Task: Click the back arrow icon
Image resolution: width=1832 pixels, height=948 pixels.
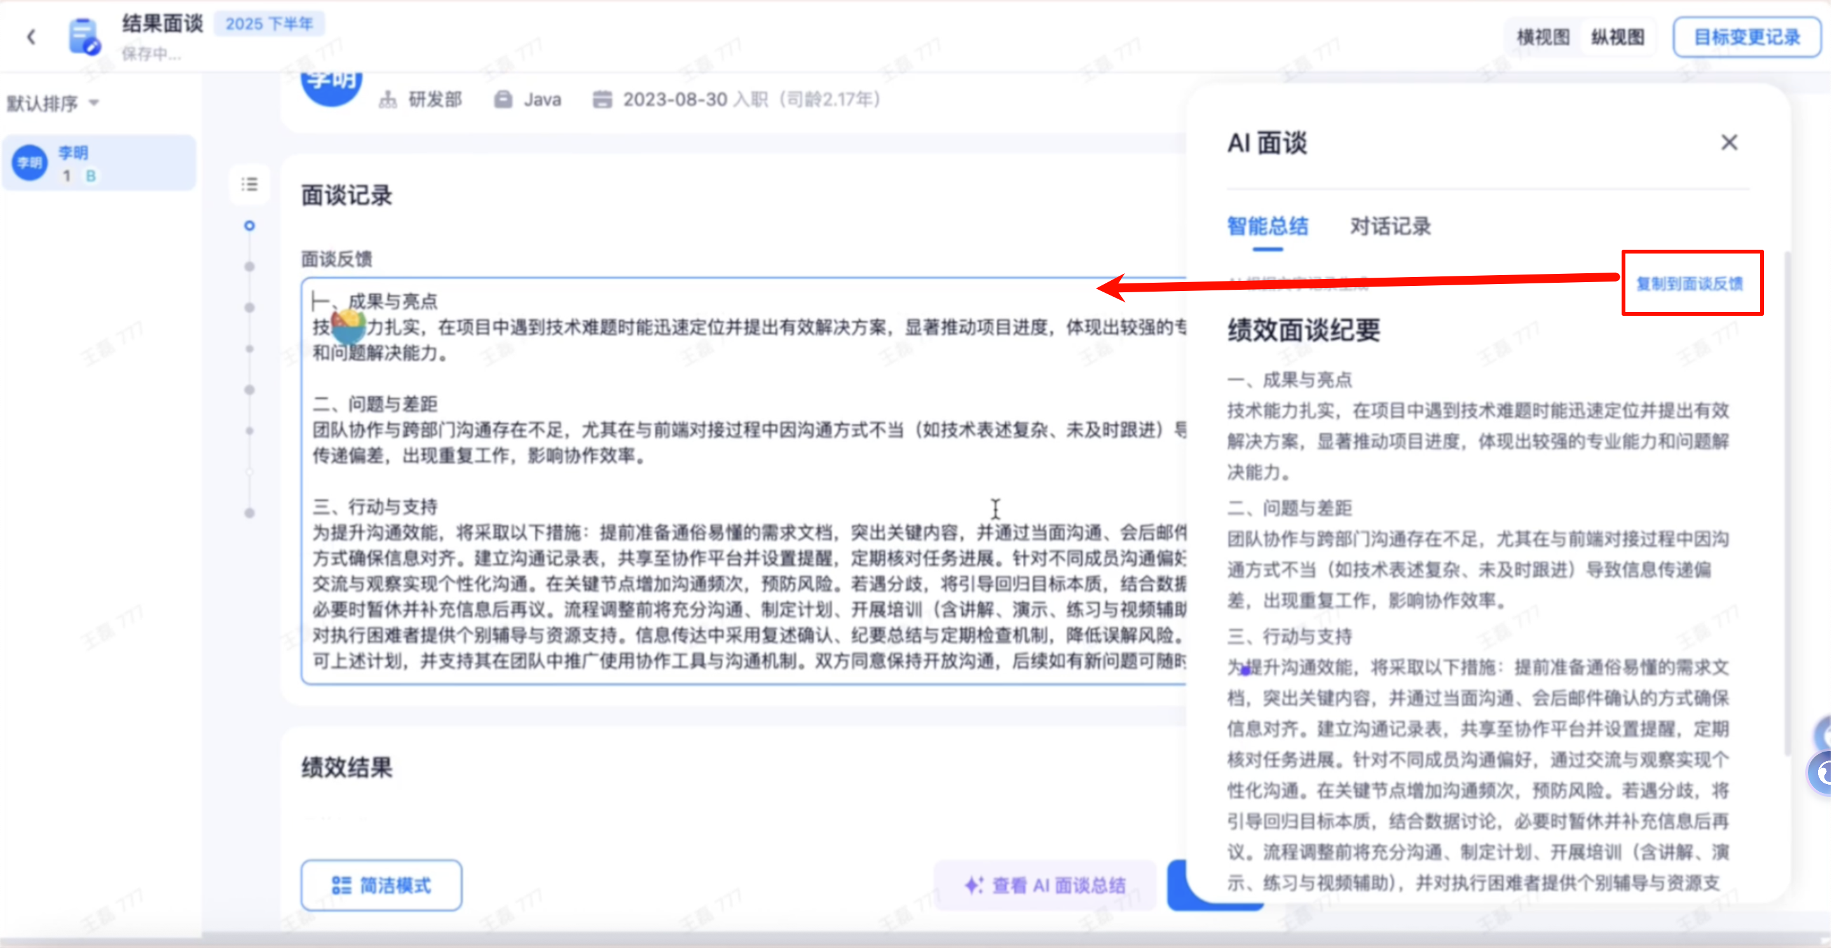Action: (x=31, y=37)
